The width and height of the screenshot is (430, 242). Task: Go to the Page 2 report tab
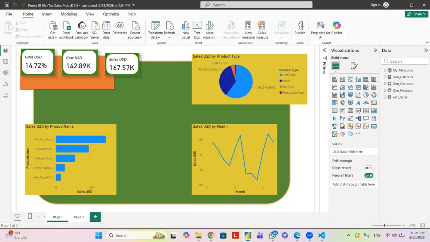[79, 217]
